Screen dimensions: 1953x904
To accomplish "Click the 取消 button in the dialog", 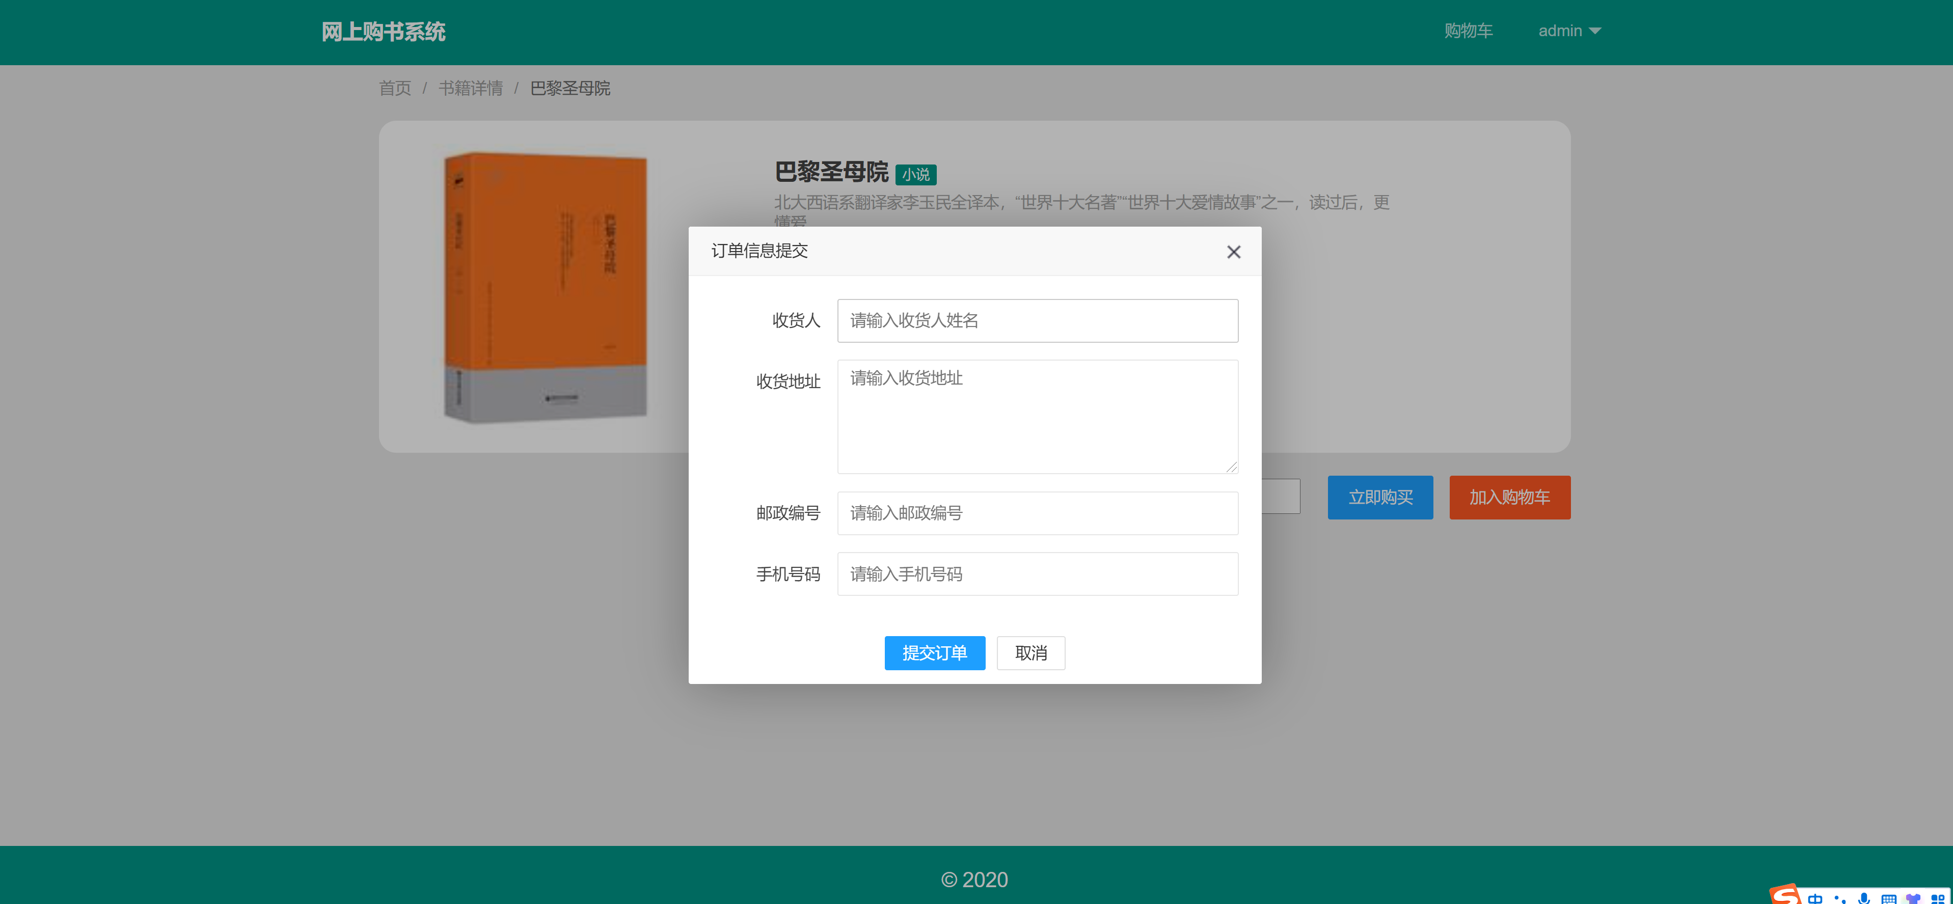I will tap(1030, 652).
